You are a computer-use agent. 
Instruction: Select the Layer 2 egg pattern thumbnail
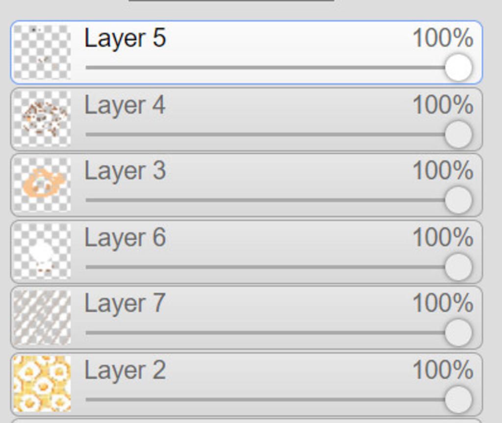[x=42, y=384]
